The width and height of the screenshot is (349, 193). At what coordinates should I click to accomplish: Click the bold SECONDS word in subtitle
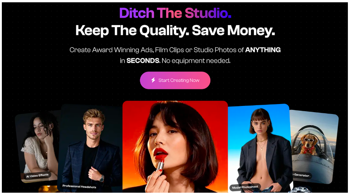click(143, 61)
